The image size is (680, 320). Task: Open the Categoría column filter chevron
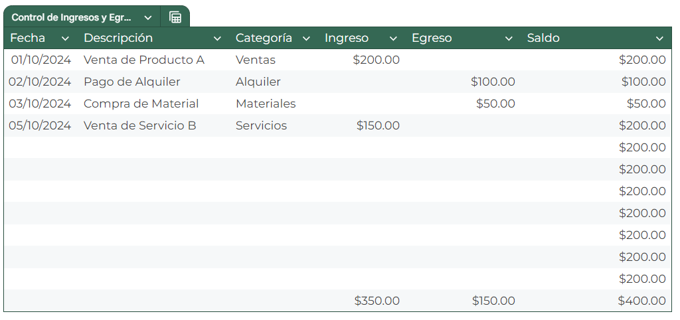(306, 39)
